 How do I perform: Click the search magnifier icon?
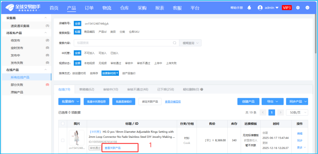(174, 43)
